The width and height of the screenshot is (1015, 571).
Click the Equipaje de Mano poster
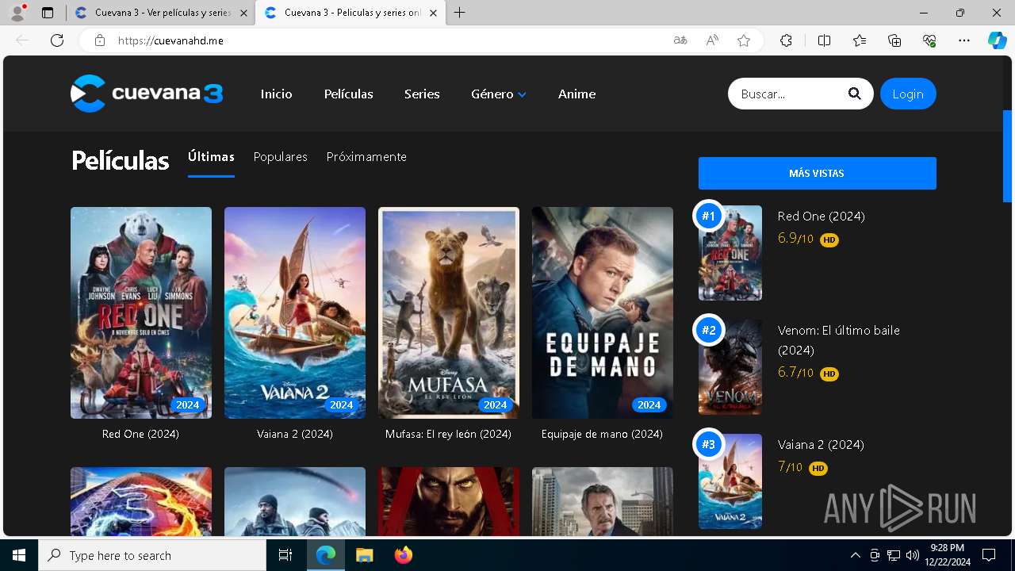pyautogui.click(x=603, y=312)
